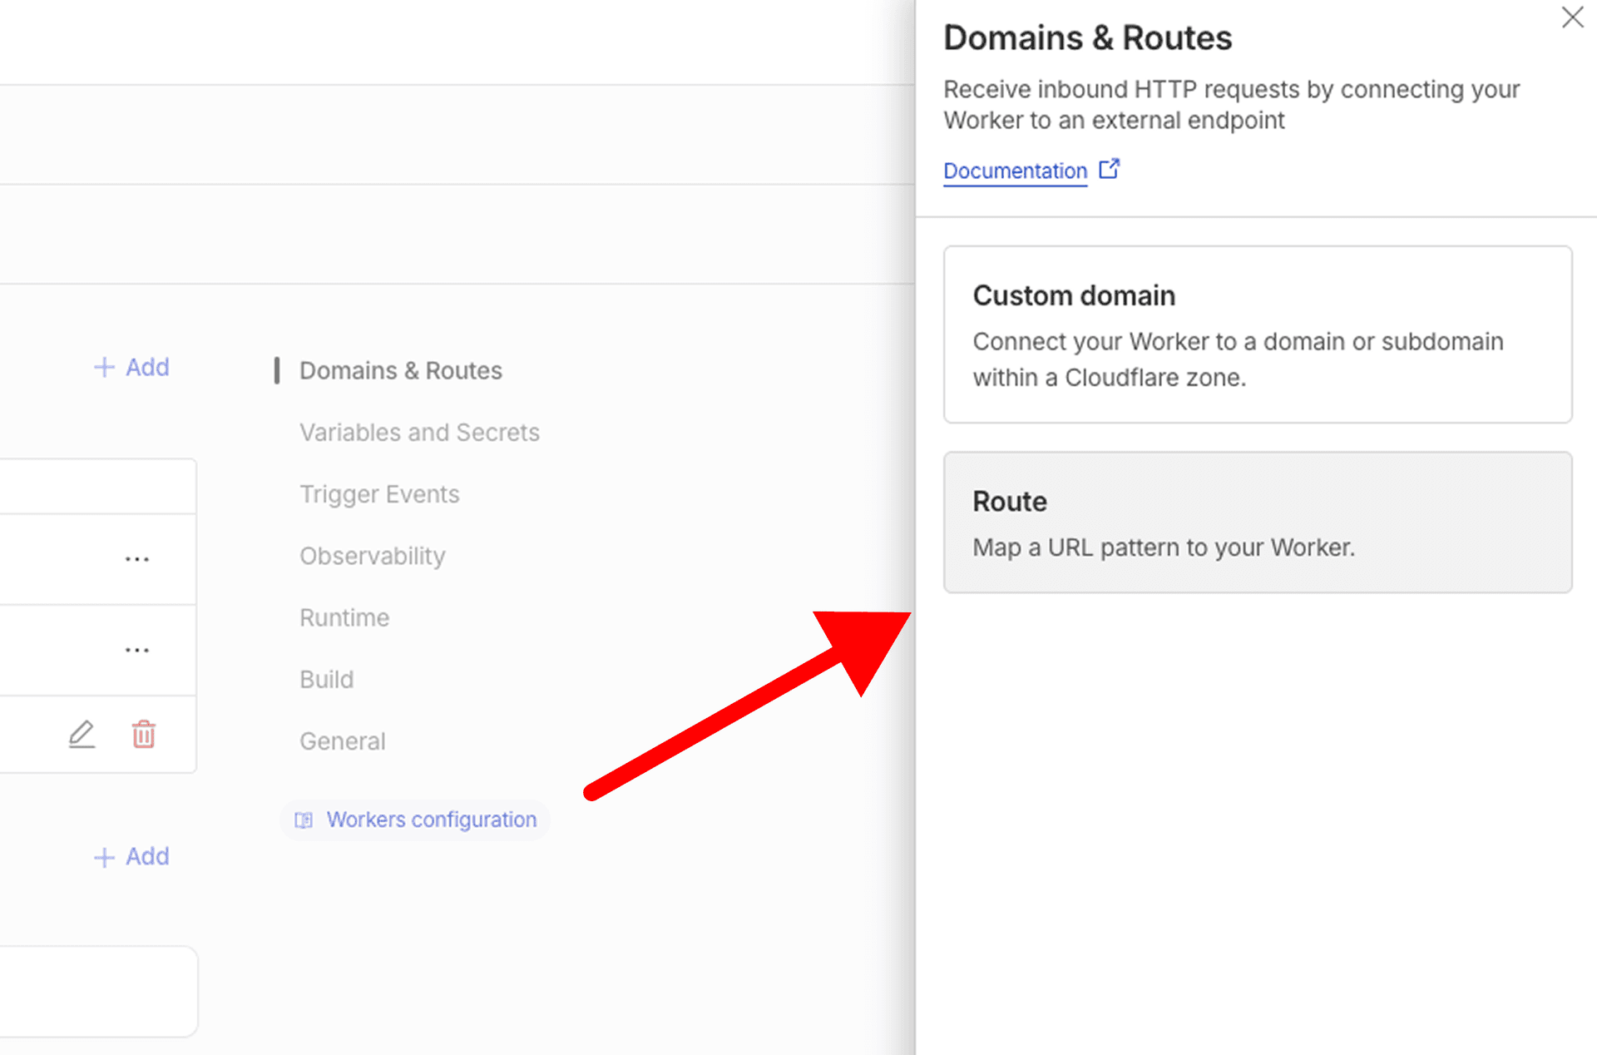Close the Domains & Routes panel
This screenshot has width=1597, height=1055.
click(x=1572, y=17)
